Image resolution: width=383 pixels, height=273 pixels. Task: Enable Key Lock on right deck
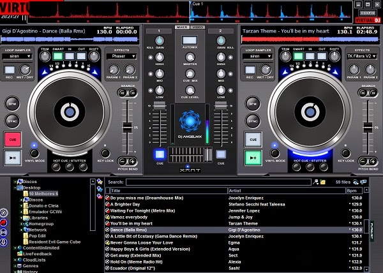click(345, 153)
